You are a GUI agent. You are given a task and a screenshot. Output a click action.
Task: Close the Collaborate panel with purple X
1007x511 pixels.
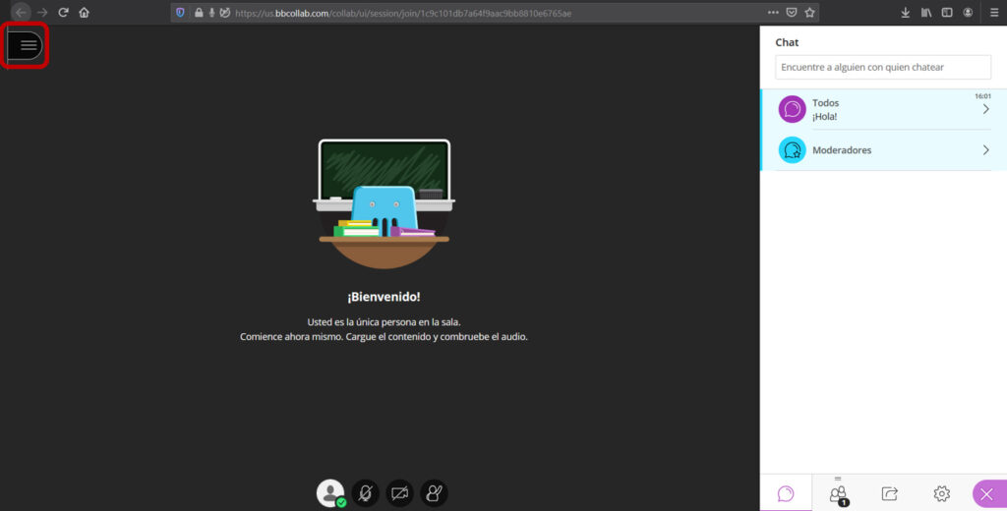click(x=986, y=493)
